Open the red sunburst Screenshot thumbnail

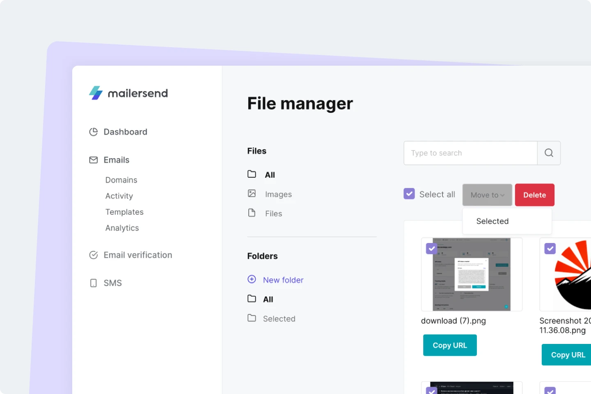coord(566,274)
